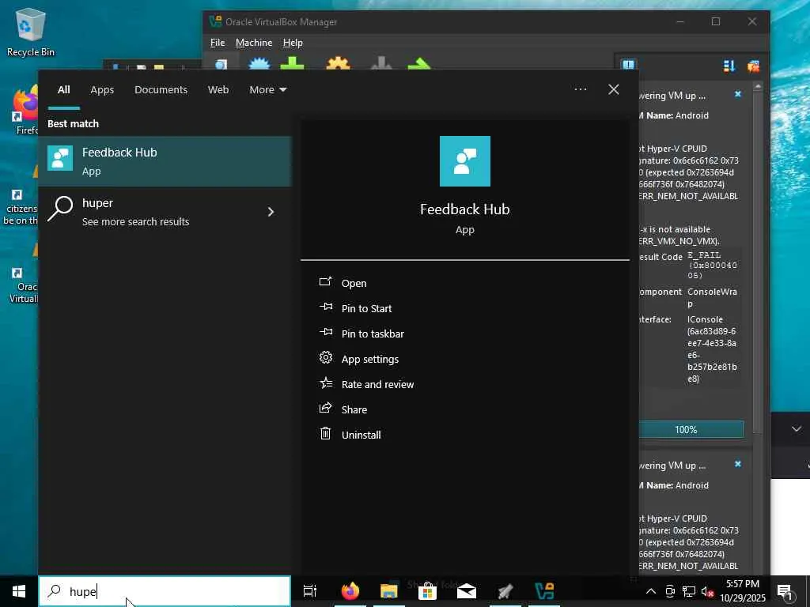
Task: Click the magnifier icon next to huper
Action: point(60,209)
